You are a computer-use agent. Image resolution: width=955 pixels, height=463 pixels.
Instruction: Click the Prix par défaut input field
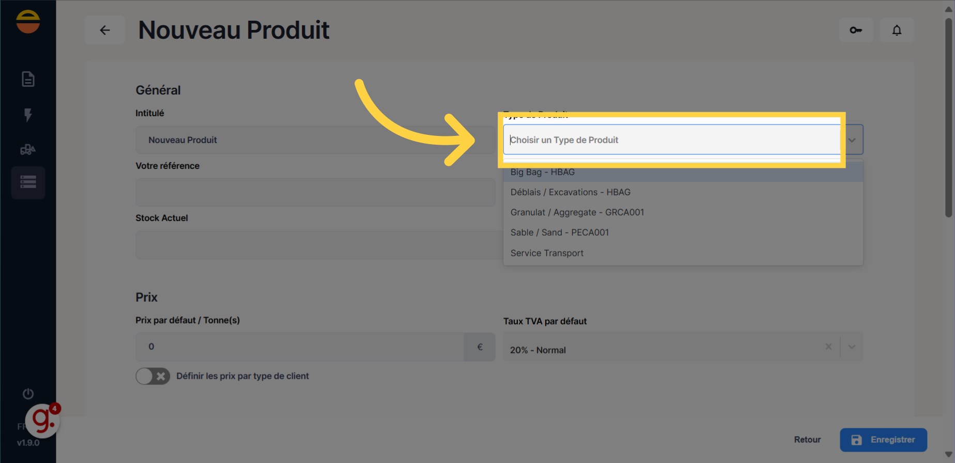click(300, 347)
